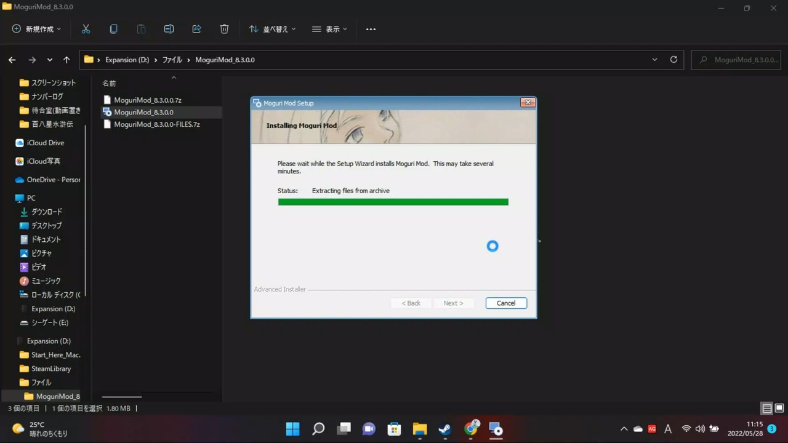Select the Cut icon in the toolbar

86,29
